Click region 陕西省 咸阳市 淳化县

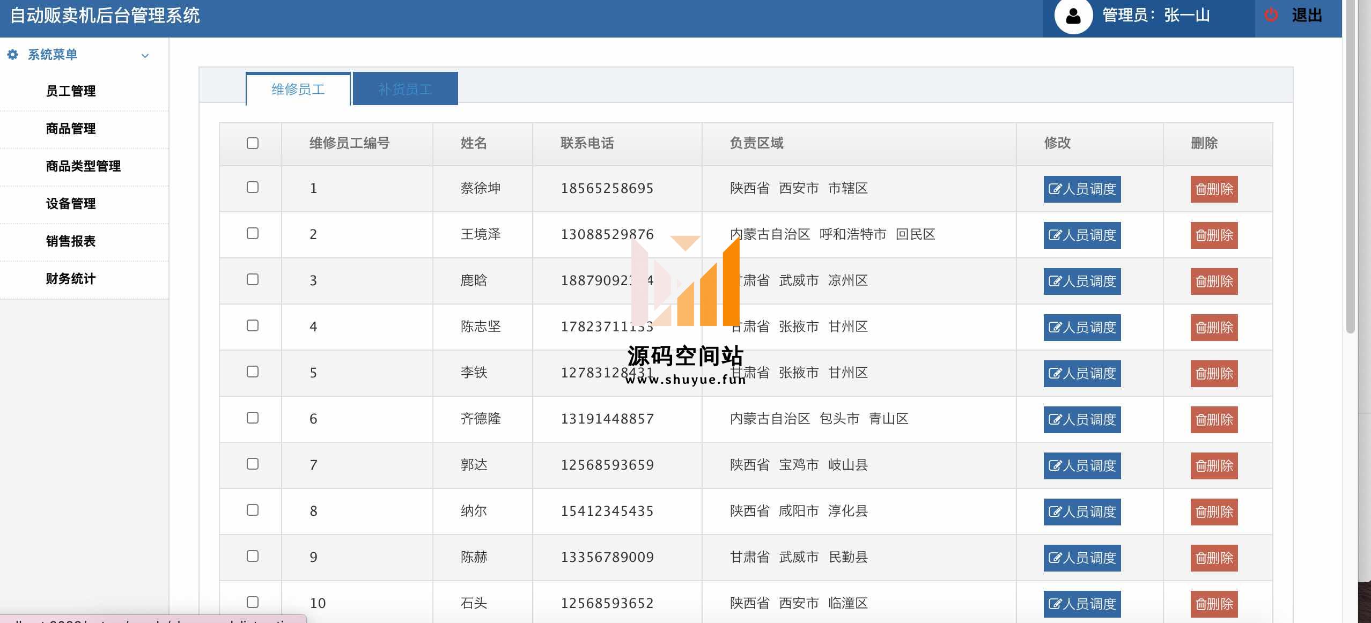[799, 511]
